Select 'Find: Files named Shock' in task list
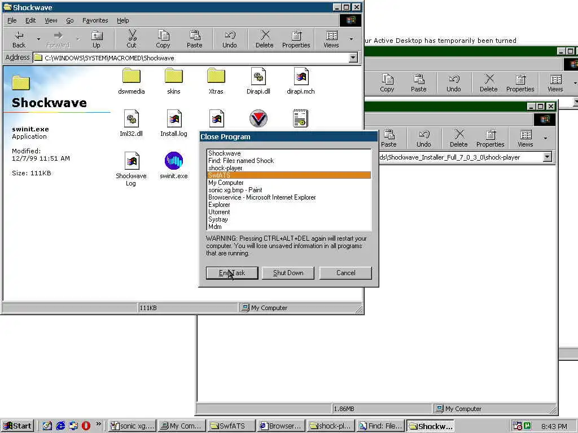578x433 pixels. [289, 161]
